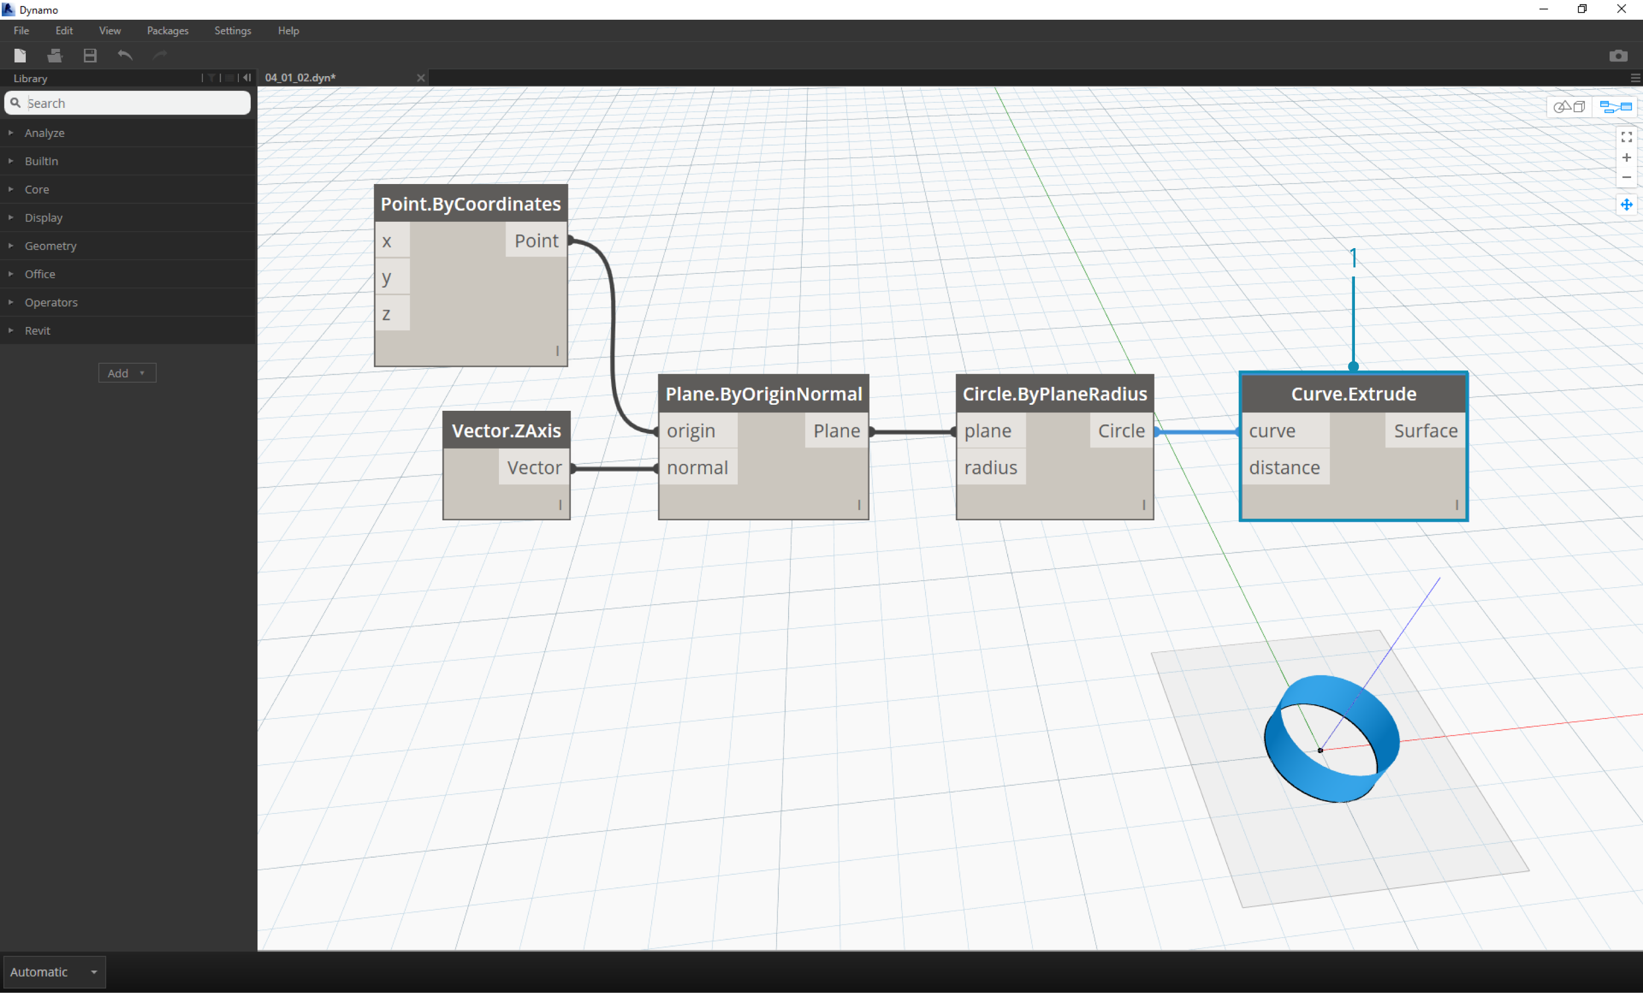Undo the last action

pyautogui.click(x=125, y=55)
